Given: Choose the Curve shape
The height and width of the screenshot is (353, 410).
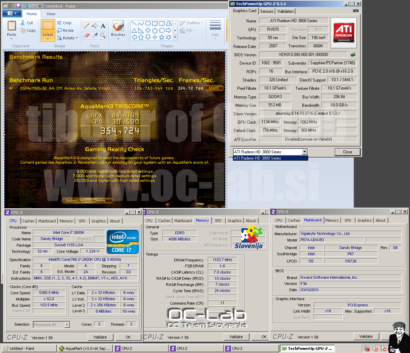Looking at the screenshot, I should [x=141, y=23].
